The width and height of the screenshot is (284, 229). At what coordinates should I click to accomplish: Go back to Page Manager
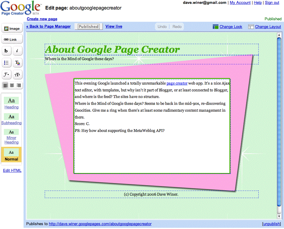(48, 27)
